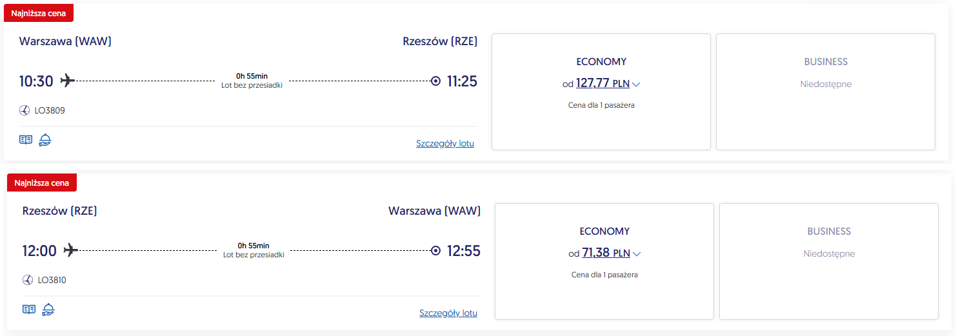
Task: Click the newspaper icon on flight LO3810
Action: tap(29, 310)
